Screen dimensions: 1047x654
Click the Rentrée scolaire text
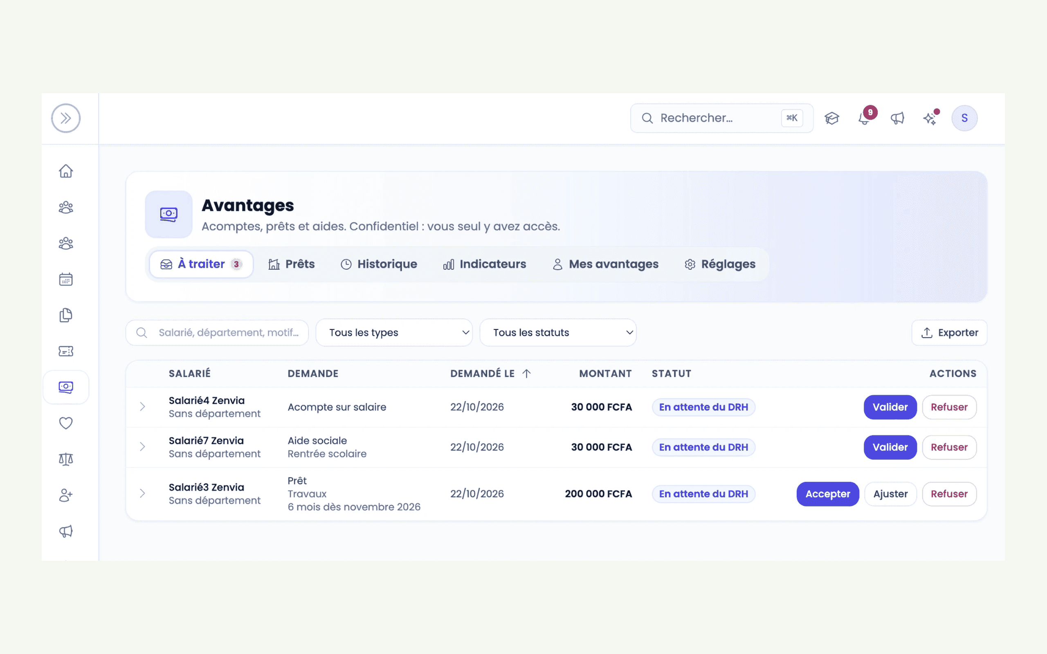pos(327,454)
